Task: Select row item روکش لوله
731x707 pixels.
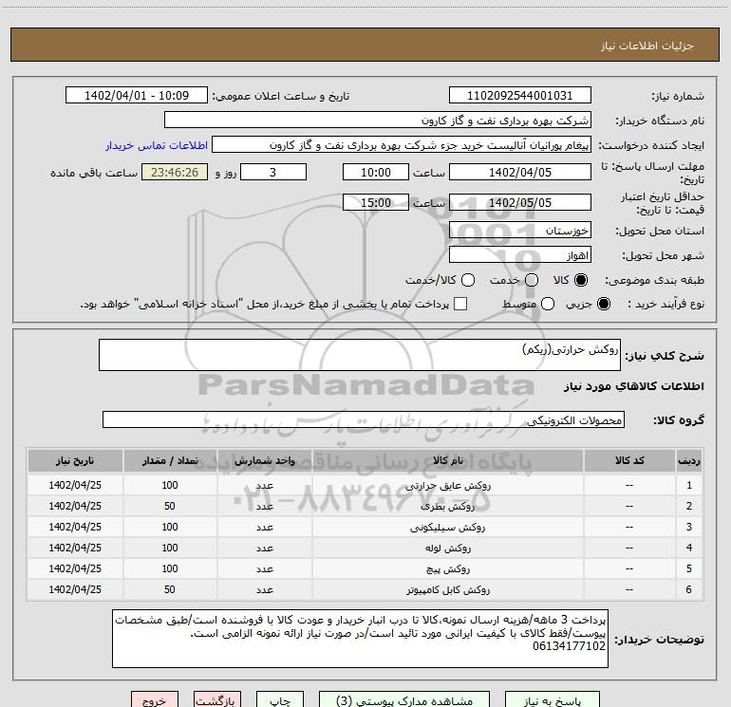Action: [447, 549]
